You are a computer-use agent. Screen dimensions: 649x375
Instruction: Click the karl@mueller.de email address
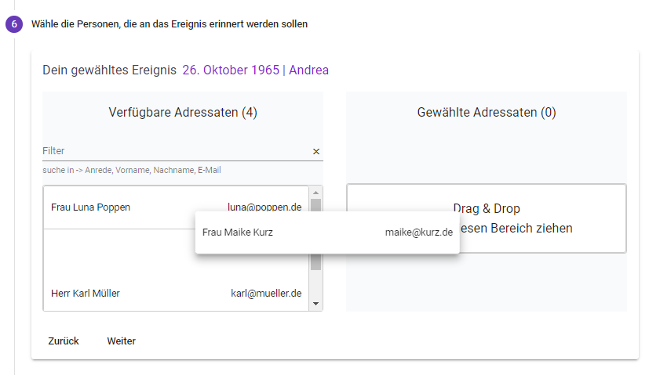pos(266,294)
